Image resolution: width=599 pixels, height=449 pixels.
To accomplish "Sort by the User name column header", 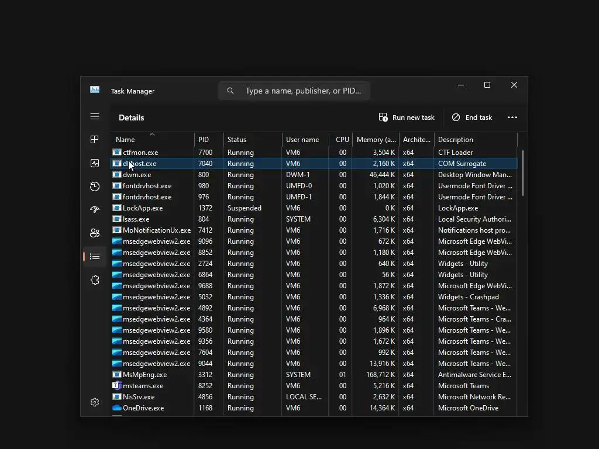I will click(x=305, y=139).
